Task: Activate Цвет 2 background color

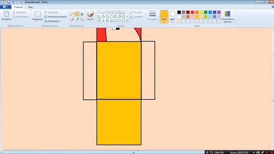Action: (173, 17)
